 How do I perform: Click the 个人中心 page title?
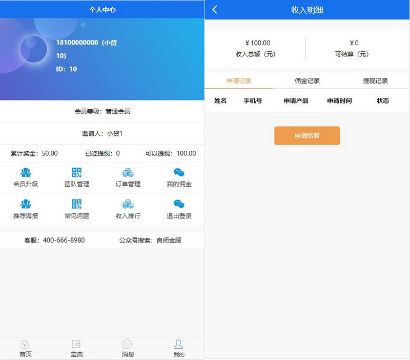tap(102, 10)
